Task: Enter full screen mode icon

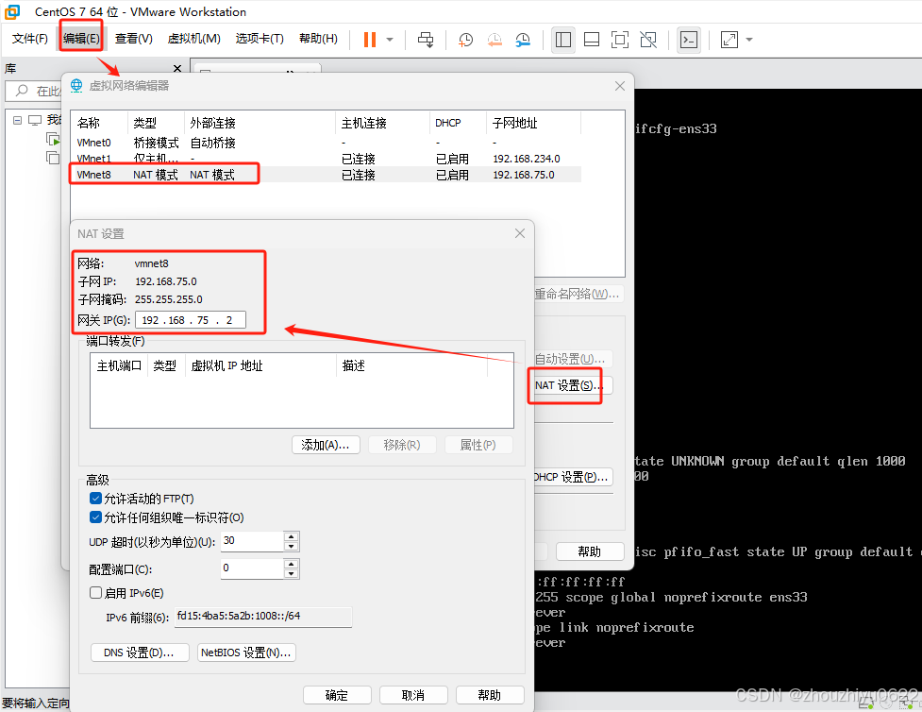Action: (x=620, y=40)
